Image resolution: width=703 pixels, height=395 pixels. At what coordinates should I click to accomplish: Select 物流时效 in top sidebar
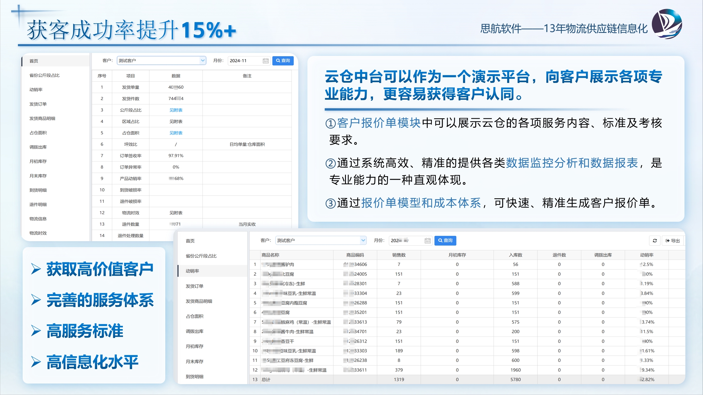coord(38,233)
